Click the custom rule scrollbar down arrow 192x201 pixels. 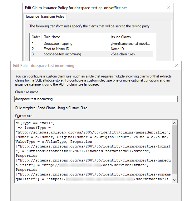coord(175,180)
